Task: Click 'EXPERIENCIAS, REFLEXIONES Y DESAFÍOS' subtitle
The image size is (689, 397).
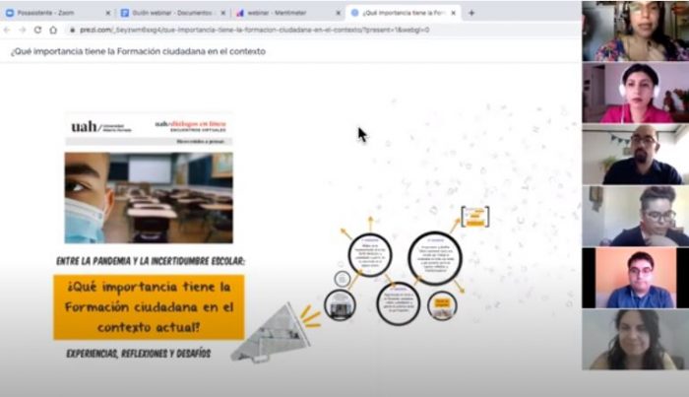Action: [x=139, y=354]
